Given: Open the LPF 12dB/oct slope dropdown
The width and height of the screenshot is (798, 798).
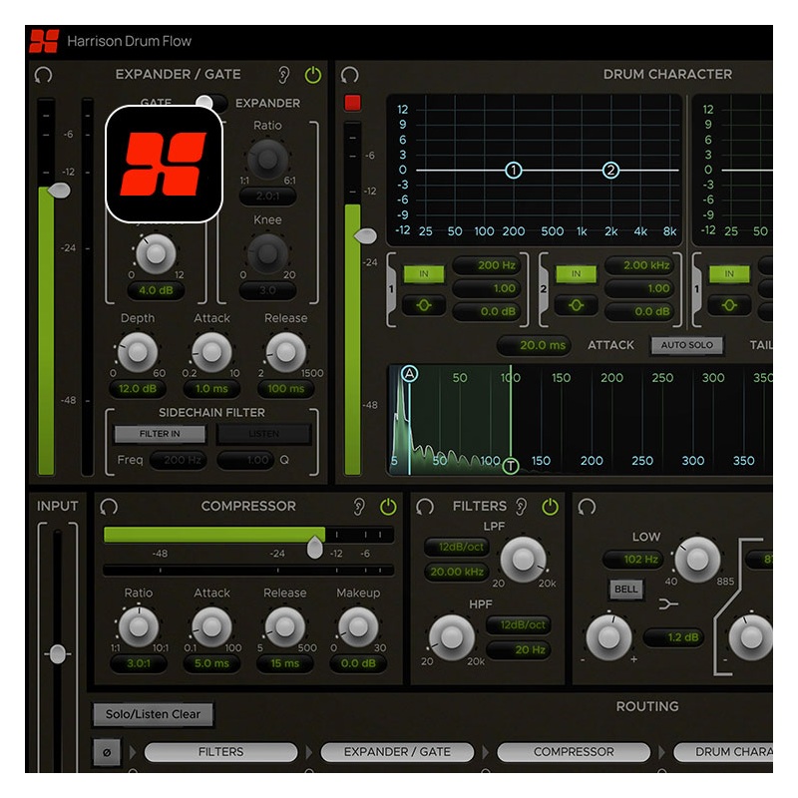Looking at the screenshot, I should click(x=455, y=548).
